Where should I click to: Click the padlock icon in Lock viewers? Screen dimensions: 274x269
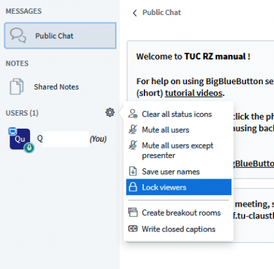(133, 187)
